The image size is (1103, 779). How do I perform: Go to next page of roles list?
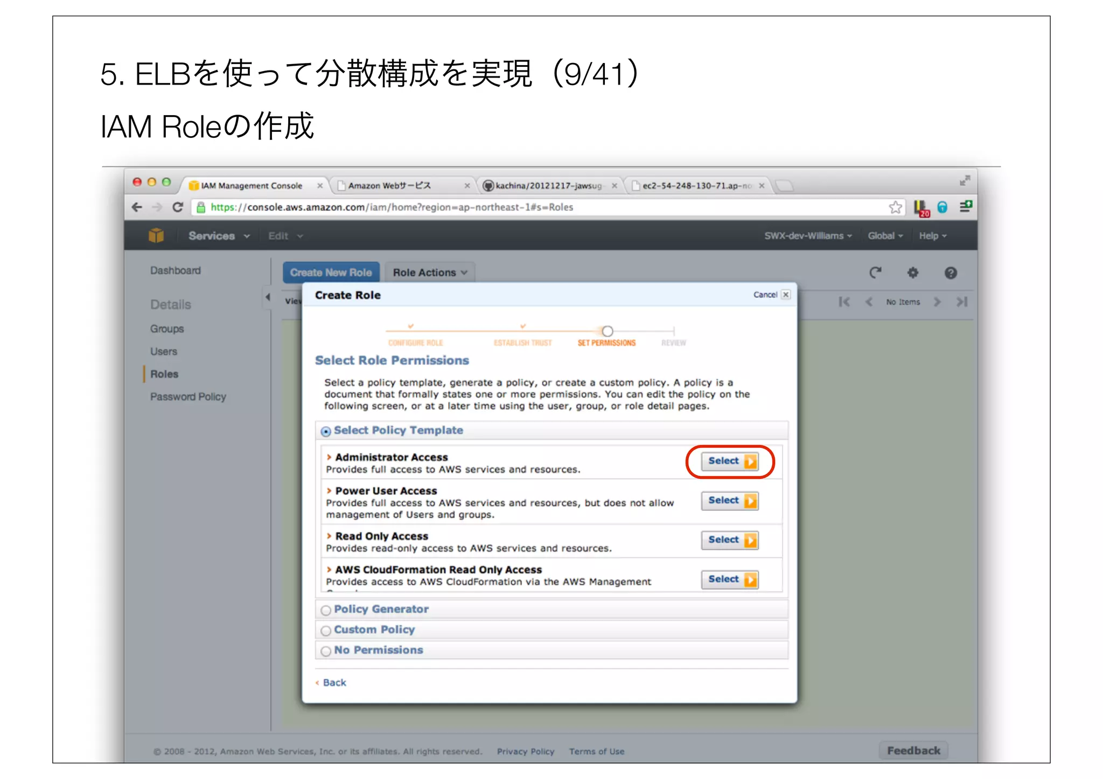[x=937, y=302]
